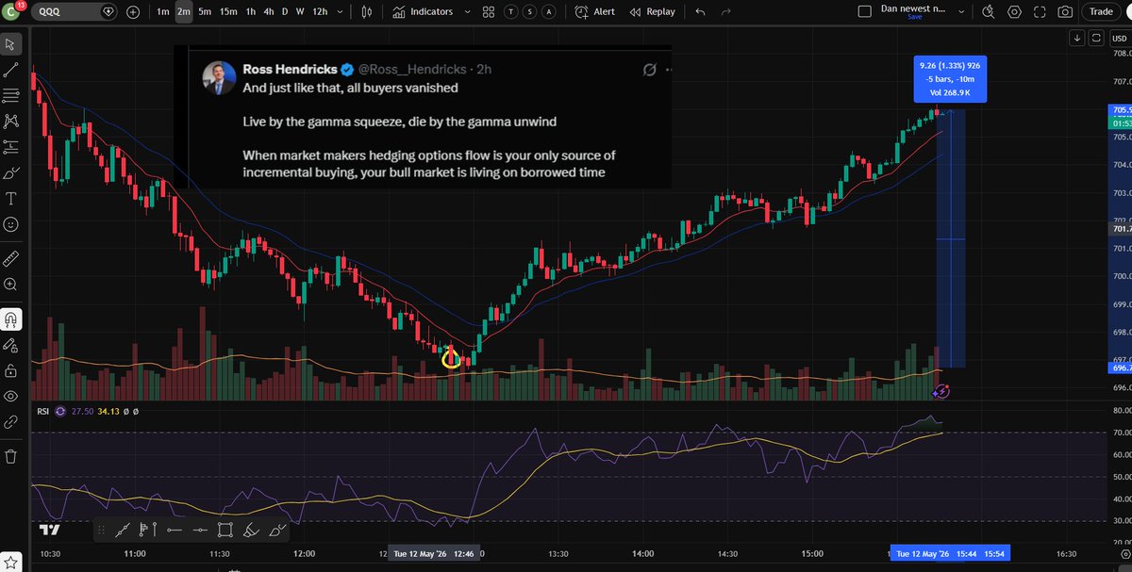This screenshot has width=1132, height=572.
Task: Expand the timeframe interval dropdown
Action: pos(338,11)
